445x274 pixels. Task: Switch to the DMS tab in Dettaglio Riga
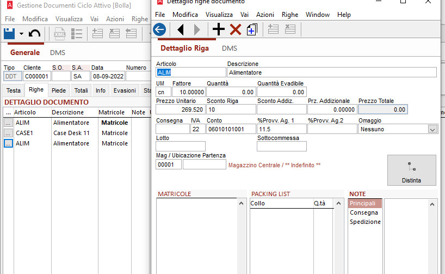229,48
